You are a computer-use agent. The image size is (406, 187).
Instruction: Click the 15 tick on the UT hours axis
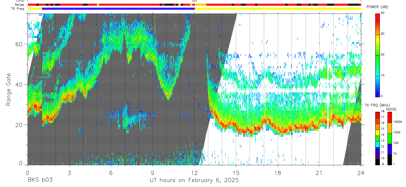pos(236,172)
